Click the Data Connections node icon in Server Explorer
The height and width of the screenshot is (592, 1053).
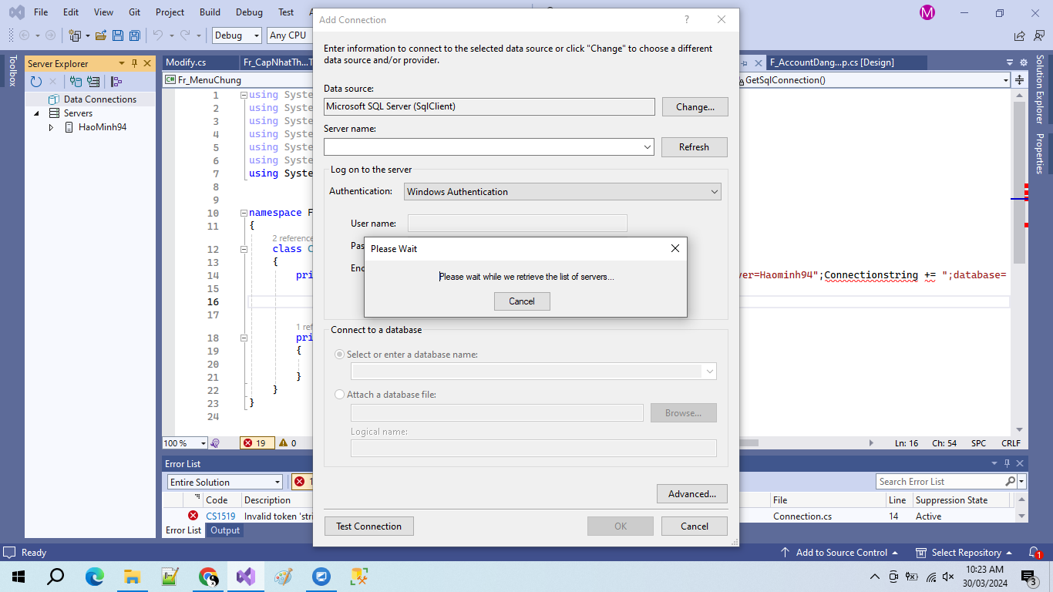(x=54, y=99)
